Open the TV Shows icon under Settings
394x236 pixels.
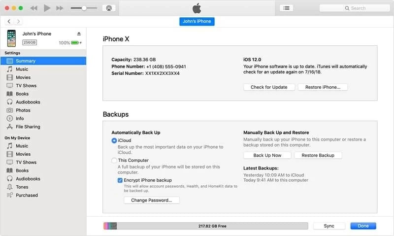pos(9,85)
